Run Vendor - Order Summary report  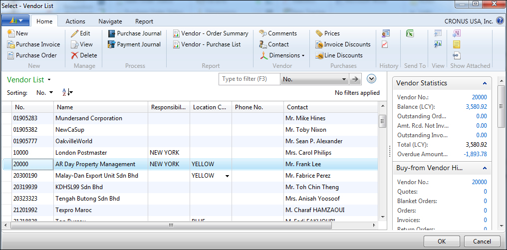coord(211,33)
